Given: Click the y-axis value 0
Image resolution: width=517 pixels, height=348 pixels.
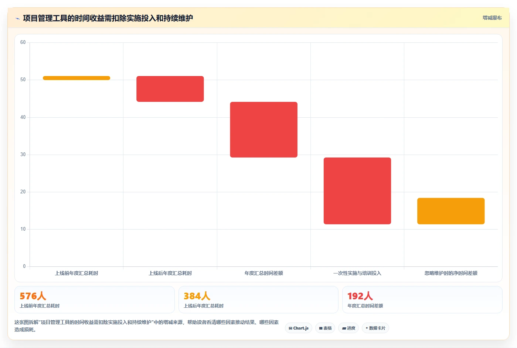Looking at the screenshot, I should tap(24, 266).
